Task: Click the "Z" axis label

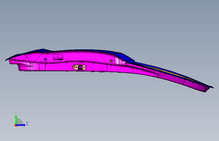Action: (x=27, y=123)
